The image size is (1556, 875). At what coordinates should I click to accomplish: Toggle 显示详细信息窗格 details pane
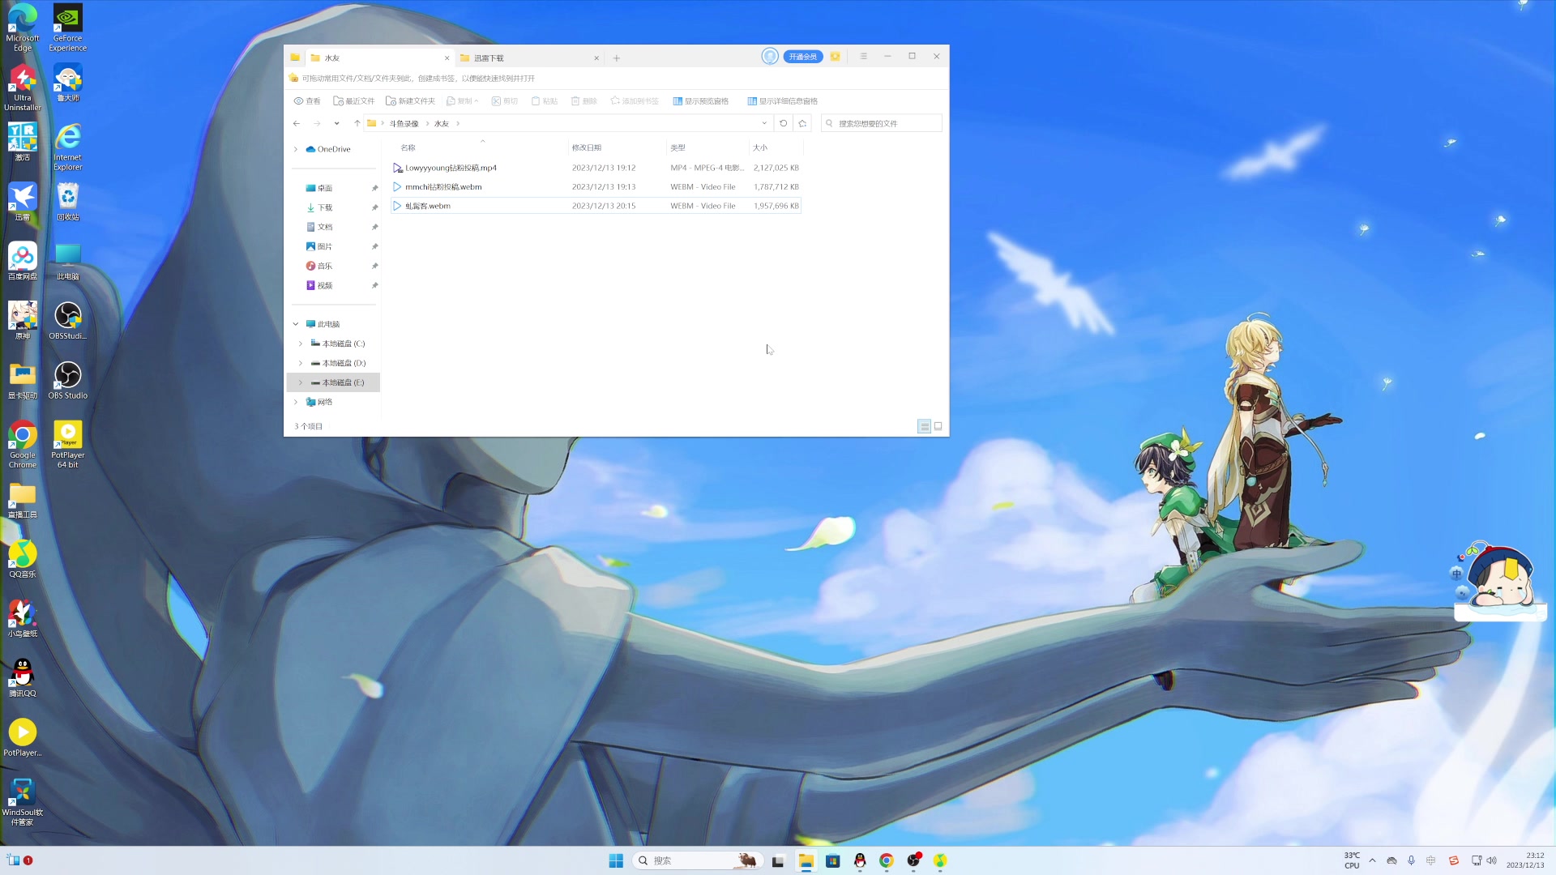[782, 101]
